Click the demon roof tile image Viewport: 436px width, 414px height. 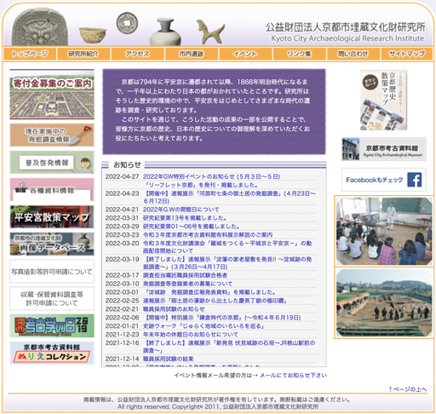[x=40, y=27]
